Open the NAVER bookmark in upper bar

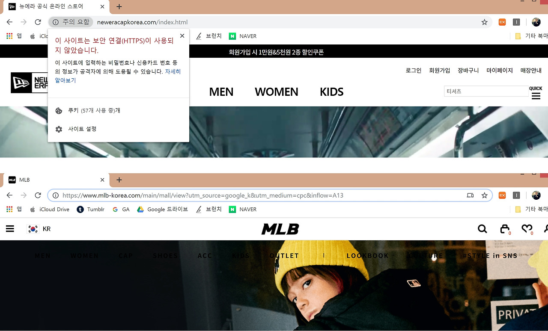243,36
